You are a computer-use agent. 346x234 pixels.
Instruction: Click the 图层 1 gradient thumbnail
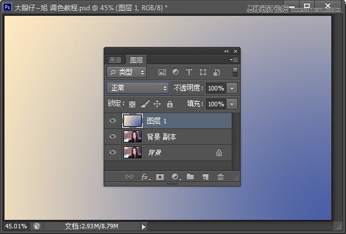point(132,121)
